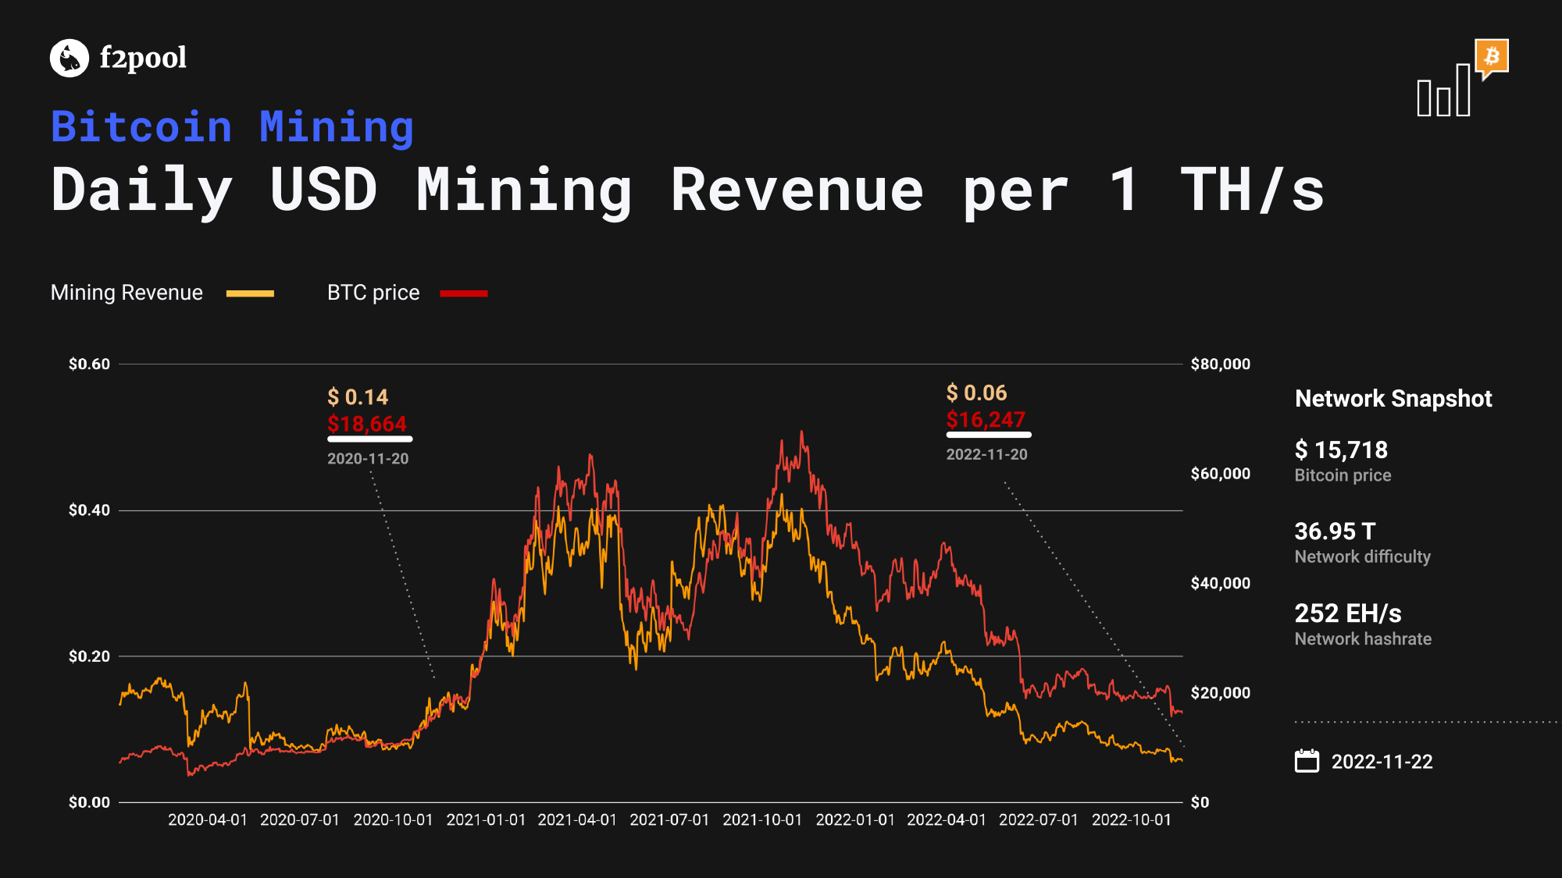
Task: Click the '$0.40' left axis label
Action: pyautogui.click(x=89, y=510)
